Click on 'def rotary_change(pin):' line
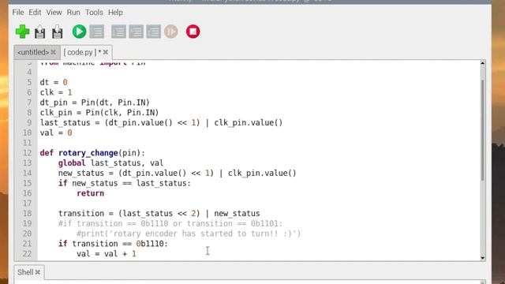 click(x=92, y=153)
